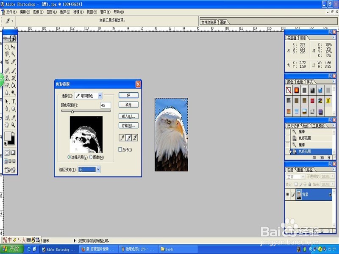Swap foreground and background colors

[x=14, y=133]
